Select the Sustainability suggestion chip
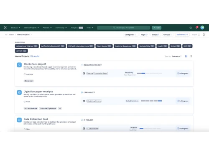 147,46
